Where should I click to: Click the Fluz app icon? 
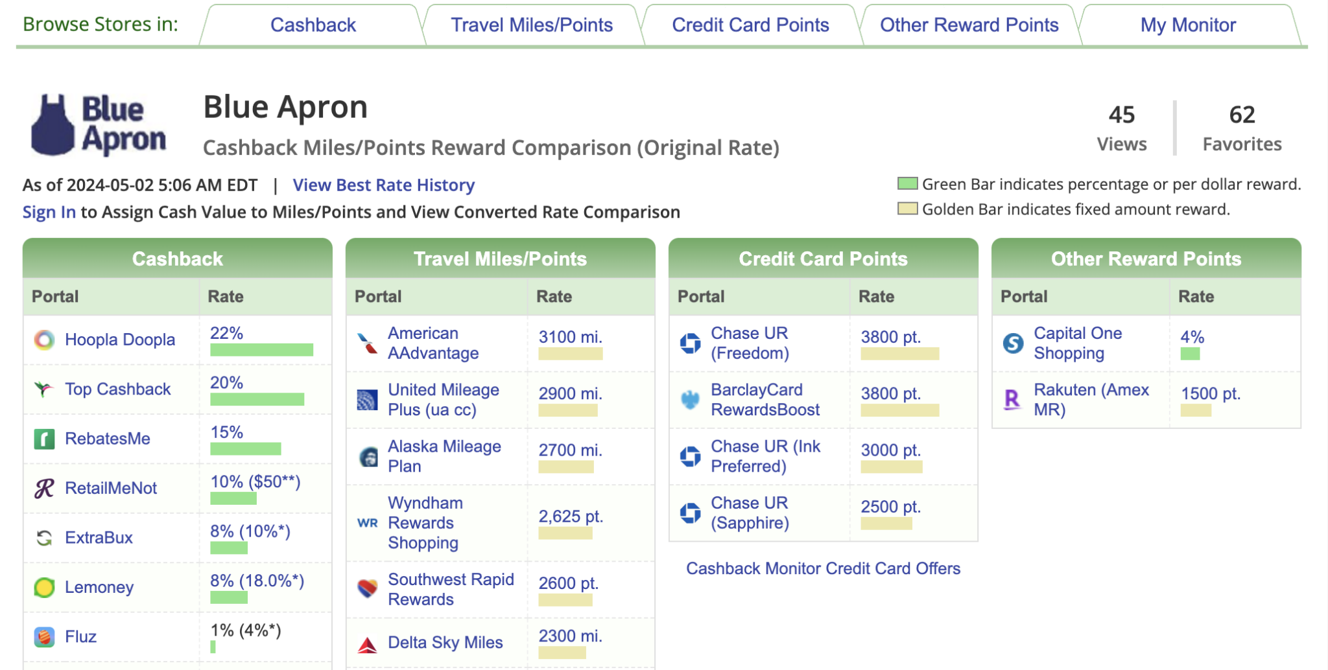pos(44,636)
